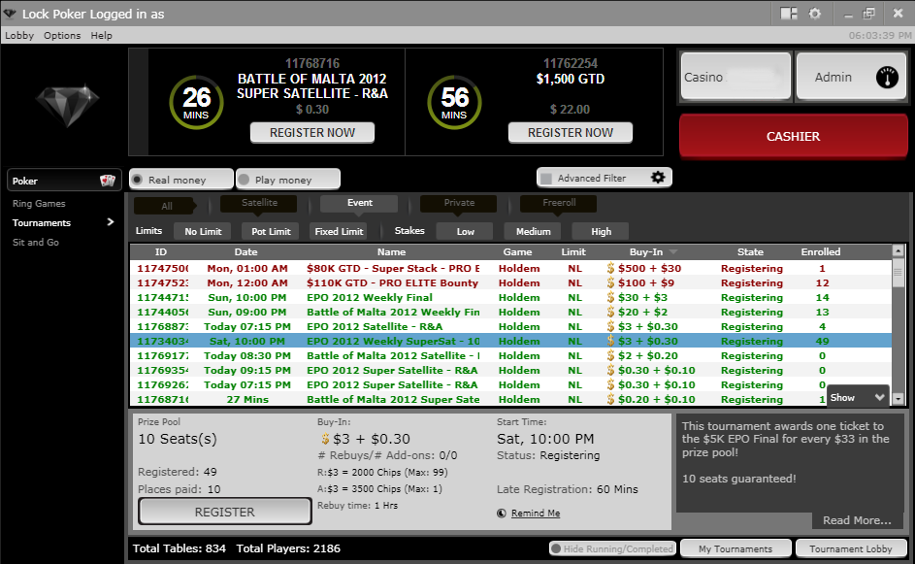Screen dimensions: 915x564
Task: Click the Lock Poker diamond icon in title bar
Action: [x=10, y=13]
